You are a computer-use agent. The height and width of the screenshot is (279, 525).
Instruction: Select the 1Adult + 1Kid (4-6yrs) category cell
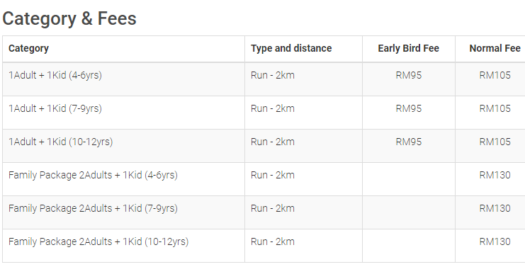click(x=55, y=75)
